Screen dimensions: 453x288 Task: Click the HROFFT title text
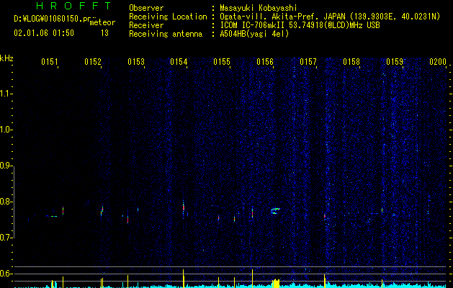[74, 6]
